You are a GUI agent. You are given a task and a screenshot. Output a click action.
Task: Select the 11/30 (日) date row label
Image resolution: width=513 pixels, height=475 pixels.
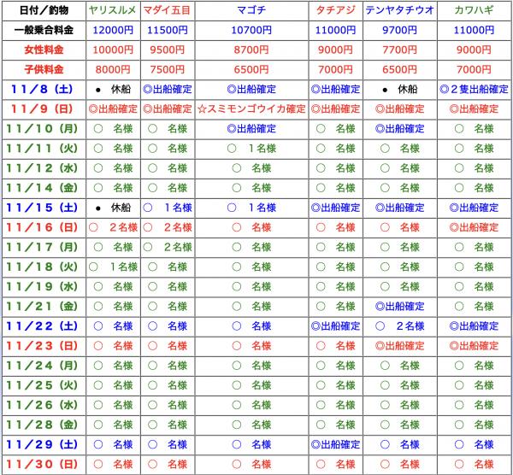coord(44,464)
